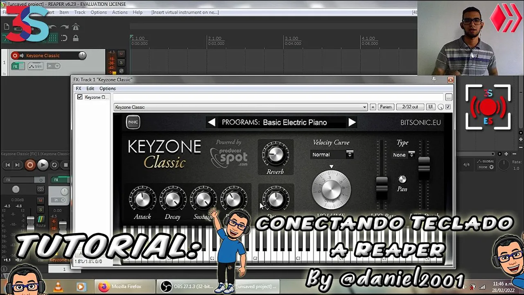Open VLC cone icon in taskbar

(x=58, y=287)
